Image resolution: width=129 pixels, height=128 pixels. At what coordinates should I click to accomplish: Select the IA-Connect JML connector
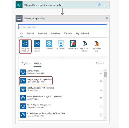tap(97, 46)
